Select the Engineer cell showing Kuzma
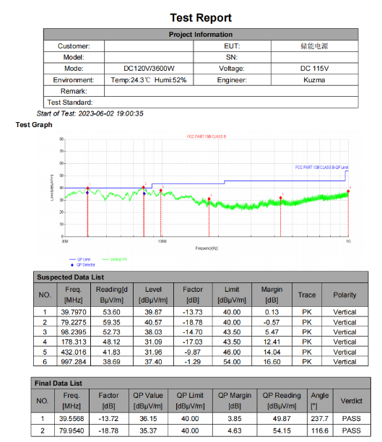This screenshot has width=382, height=442. click(314, 80)
